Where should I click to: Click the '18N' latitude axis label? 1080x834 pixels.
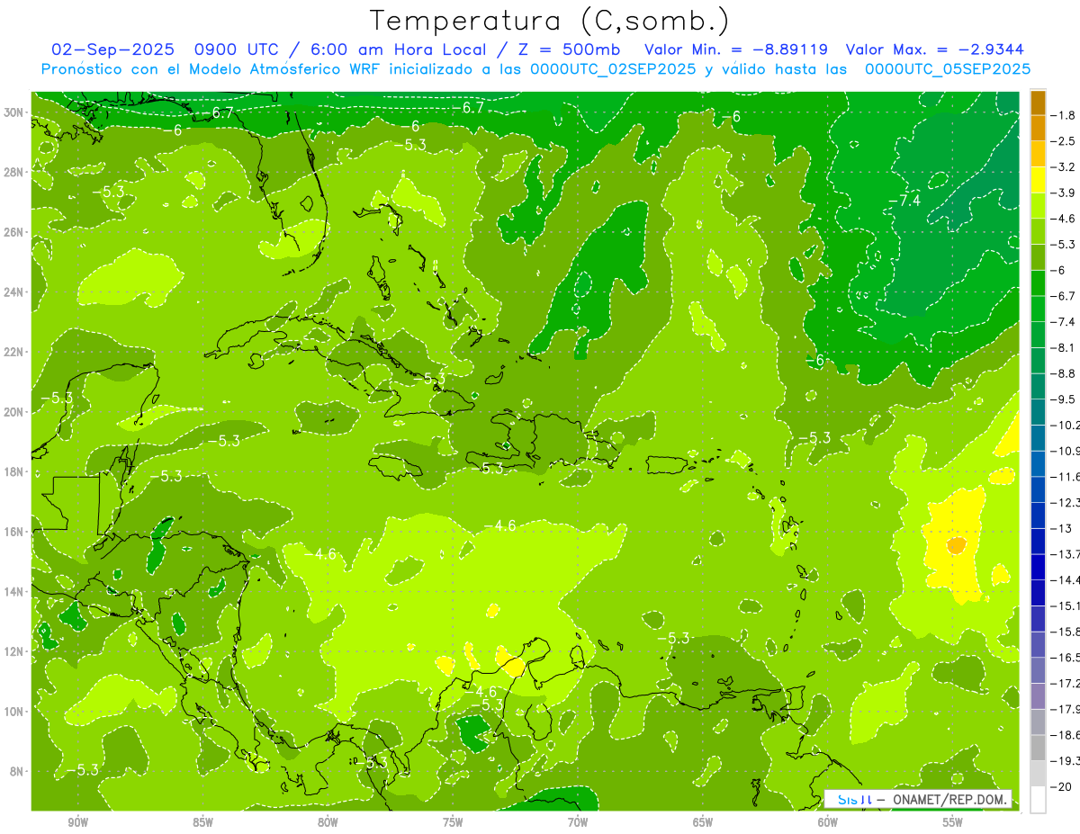[14, 471]
